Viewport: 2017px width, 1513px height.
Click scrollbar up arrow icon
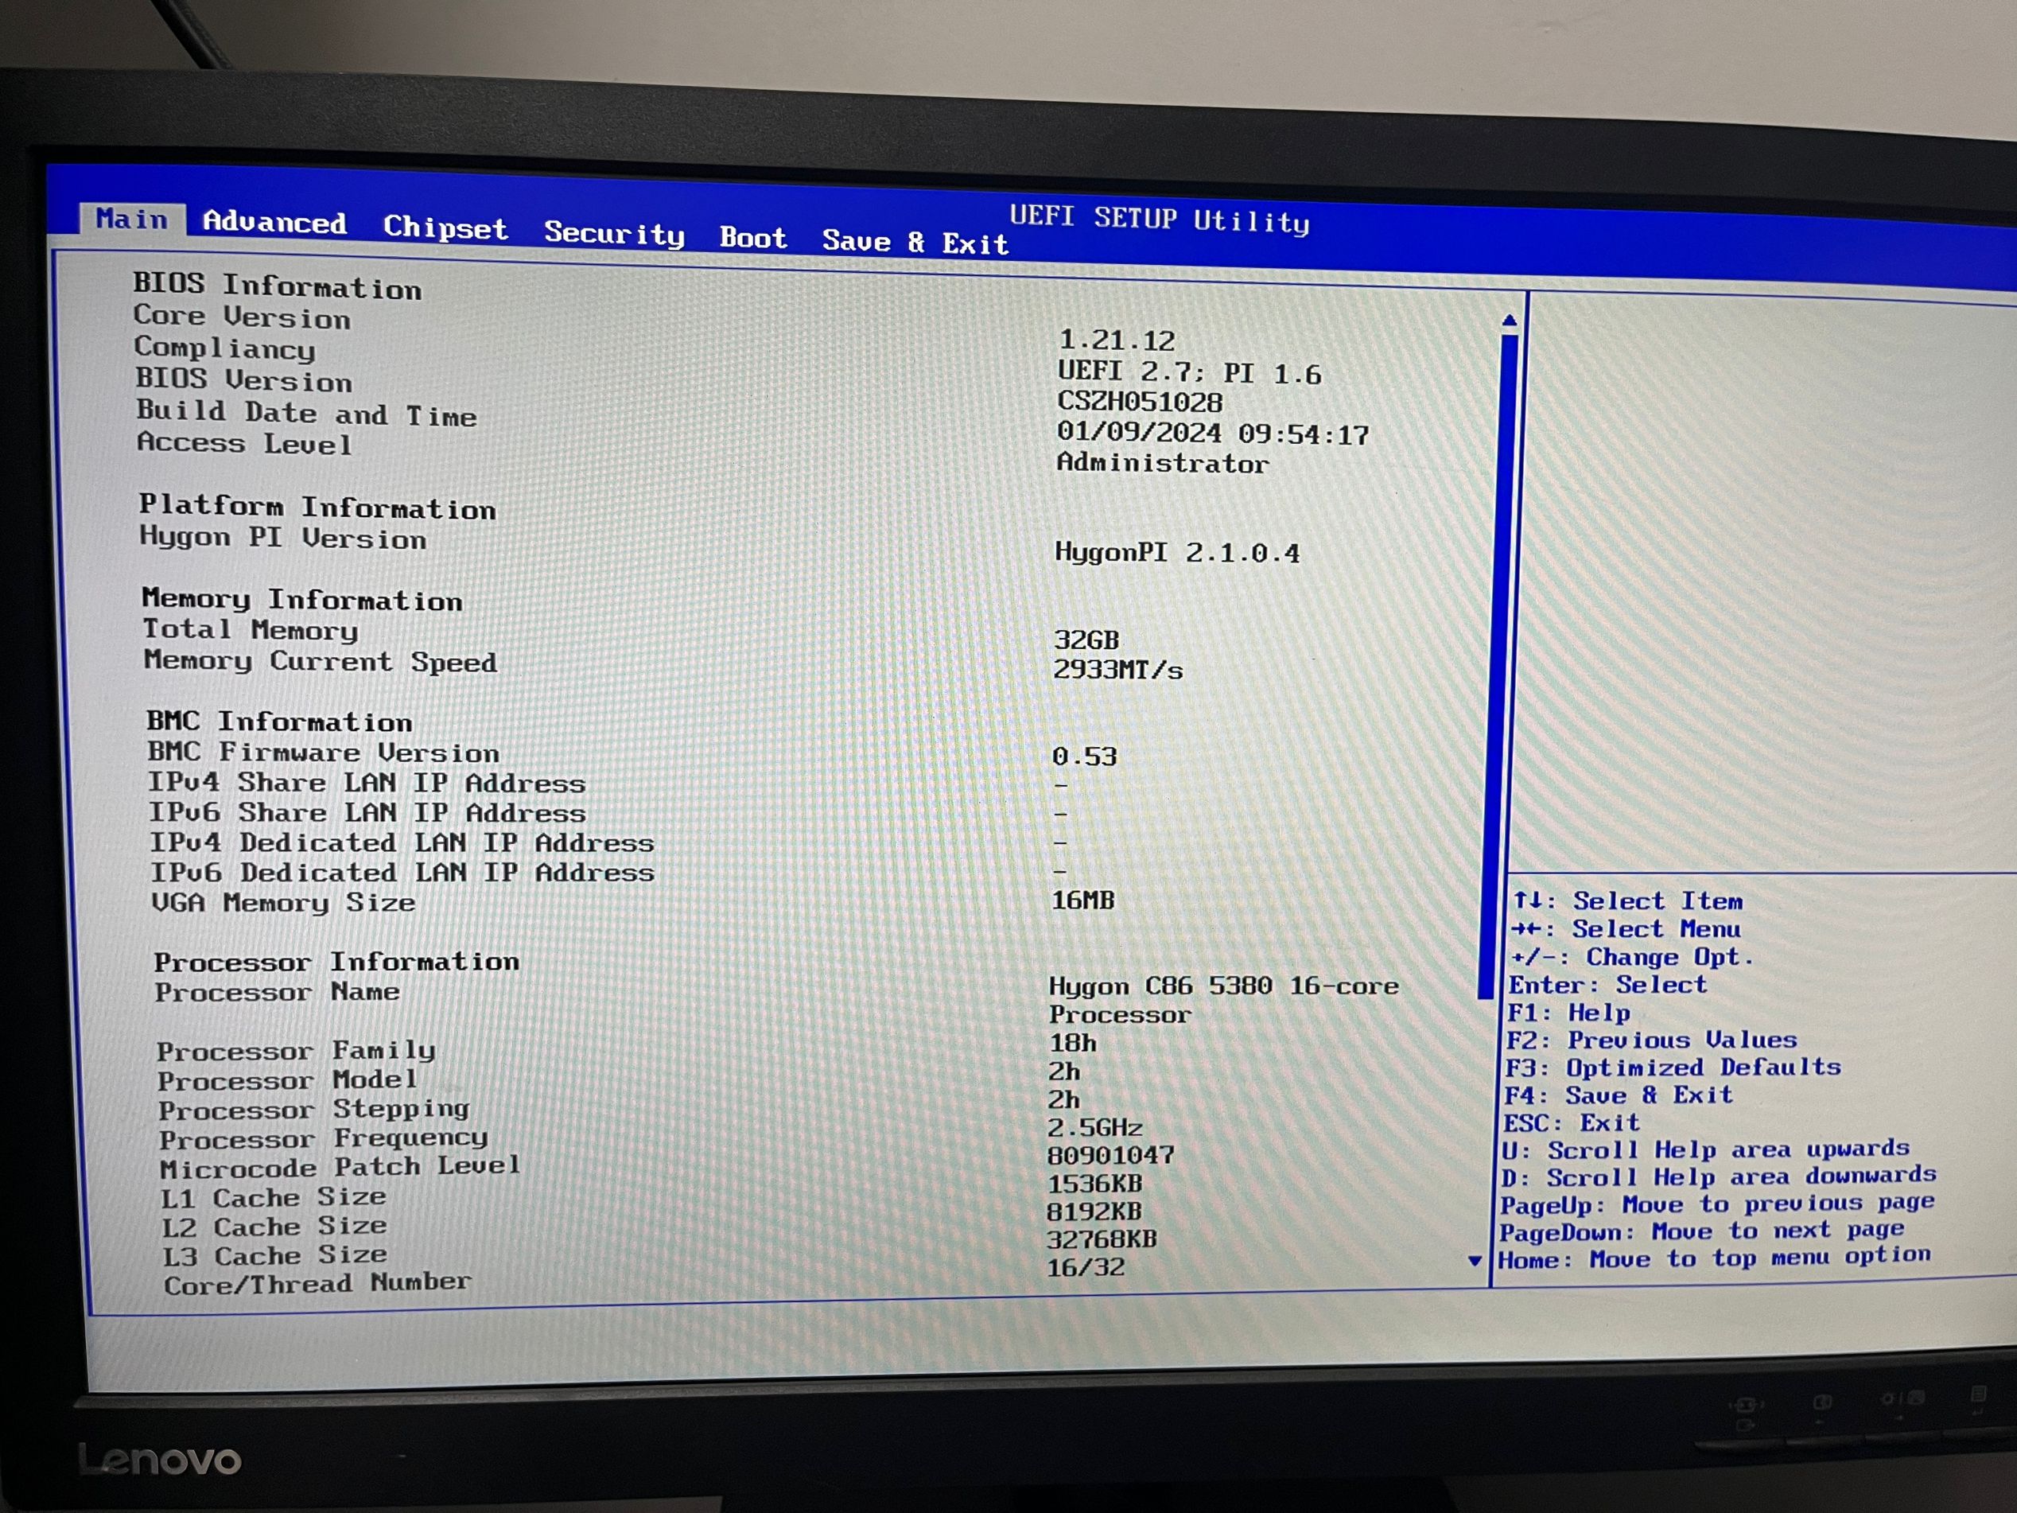click(x=1509, y=320)
